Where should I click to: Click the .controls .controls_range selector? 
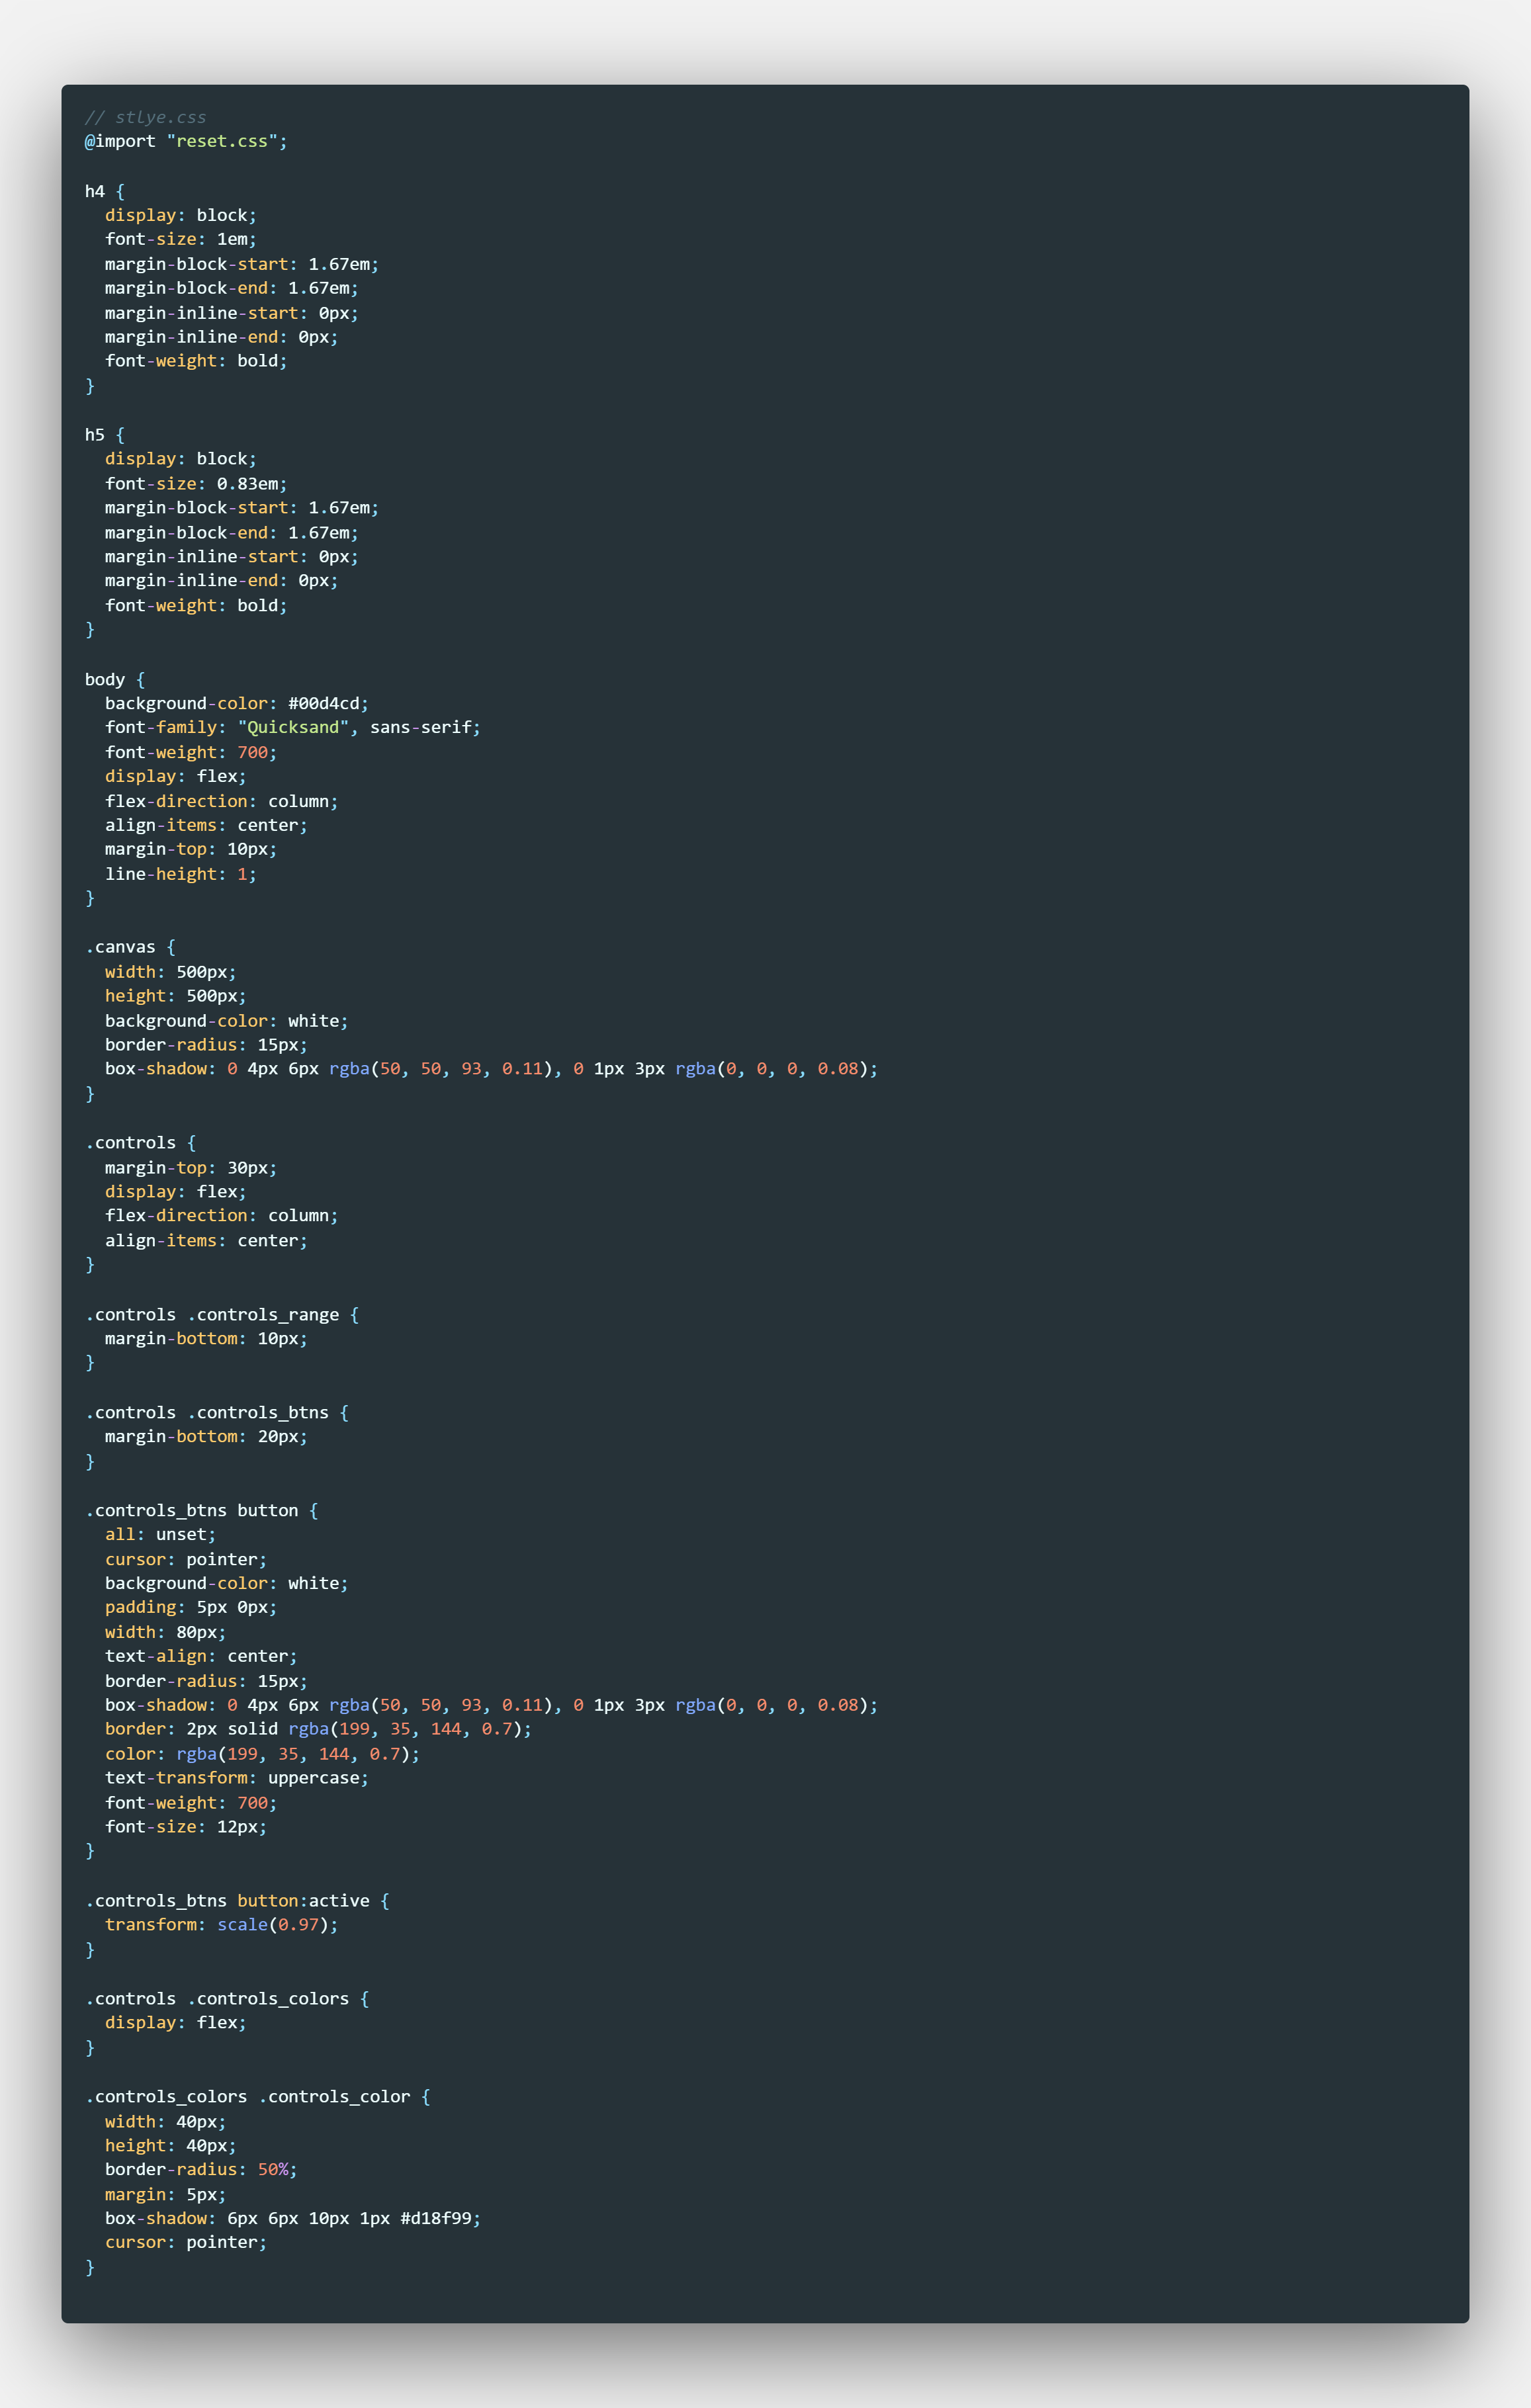click(212, 1314)
